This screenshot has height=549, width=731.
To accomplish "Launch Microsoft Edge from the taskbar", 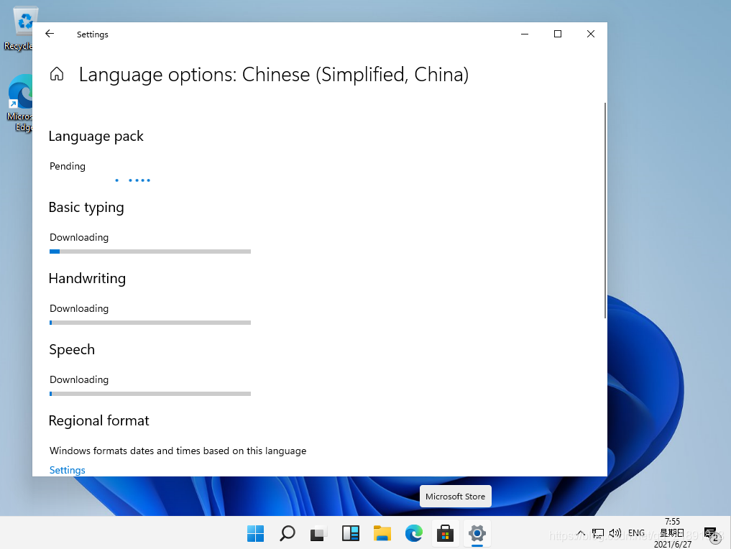I will 414,533.
